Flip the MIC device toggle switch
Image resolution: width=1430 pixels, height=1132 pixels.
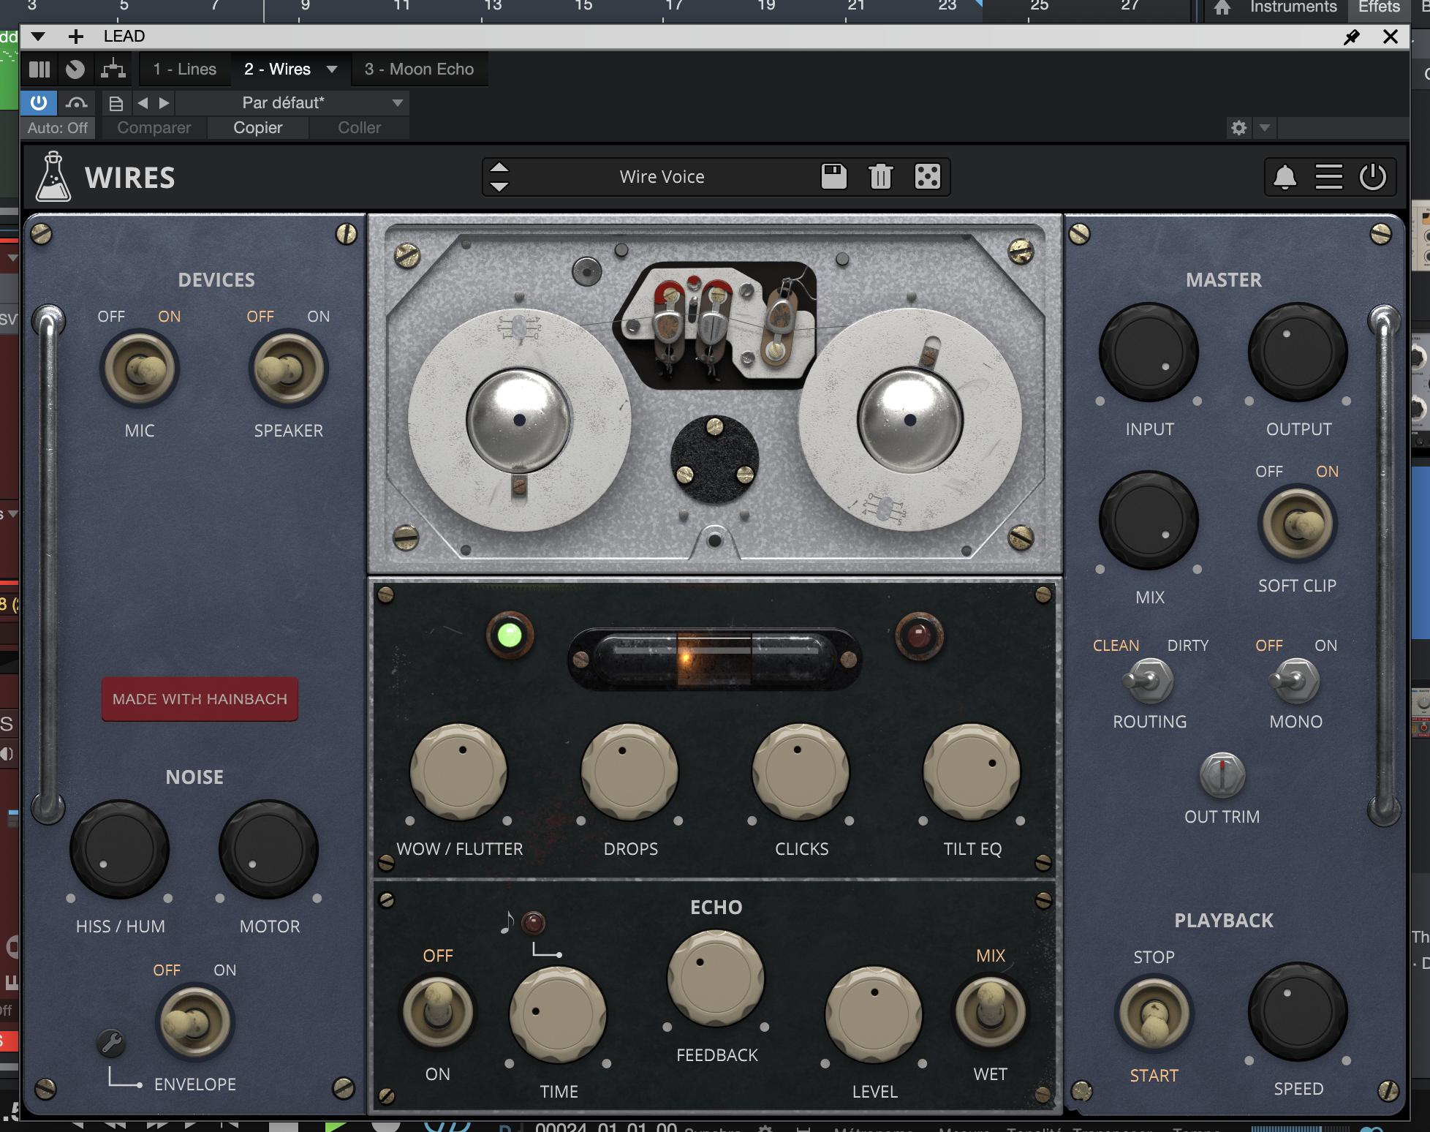click(x=140, y=369)
